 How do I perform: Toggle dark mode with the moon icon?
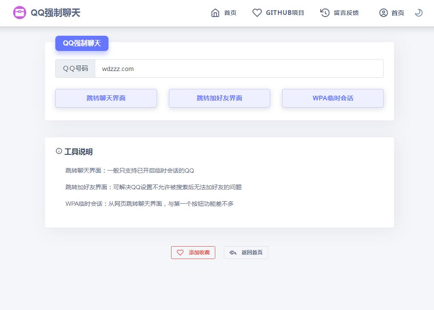(x=418, y=13)
